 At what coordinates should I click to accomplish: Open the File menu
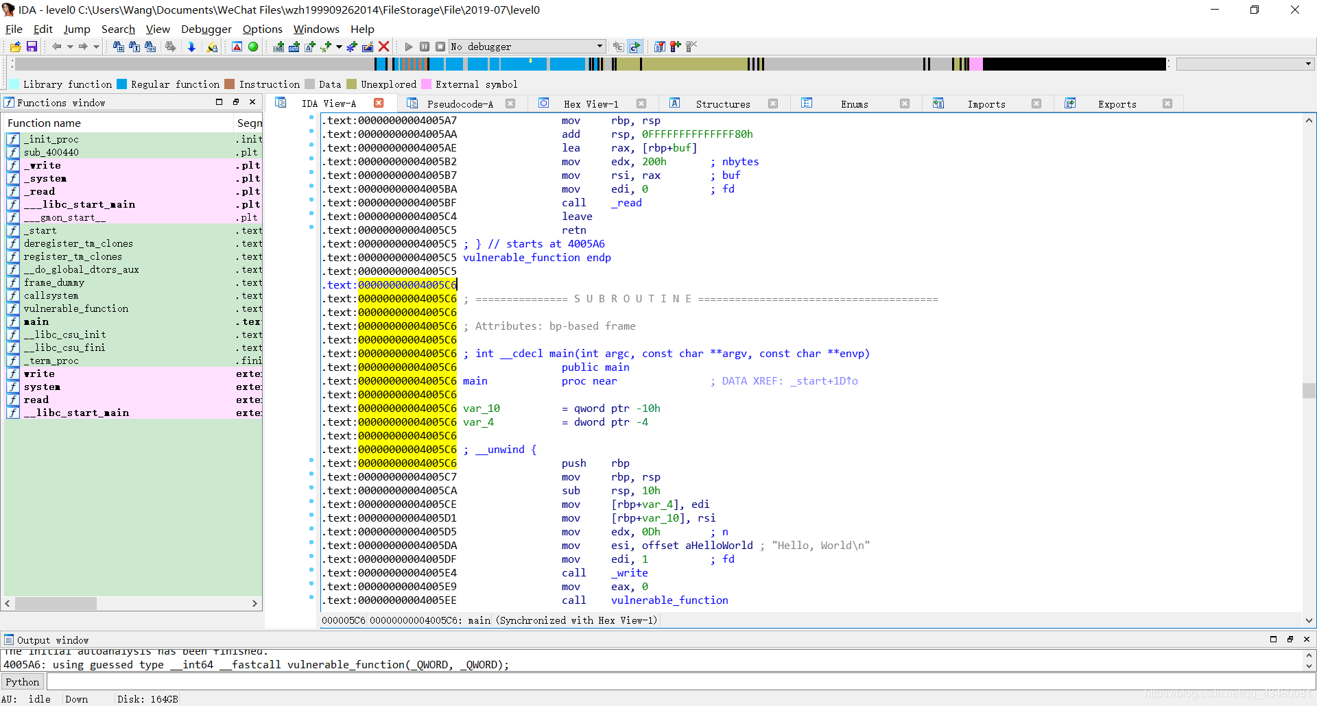(14, 29)
